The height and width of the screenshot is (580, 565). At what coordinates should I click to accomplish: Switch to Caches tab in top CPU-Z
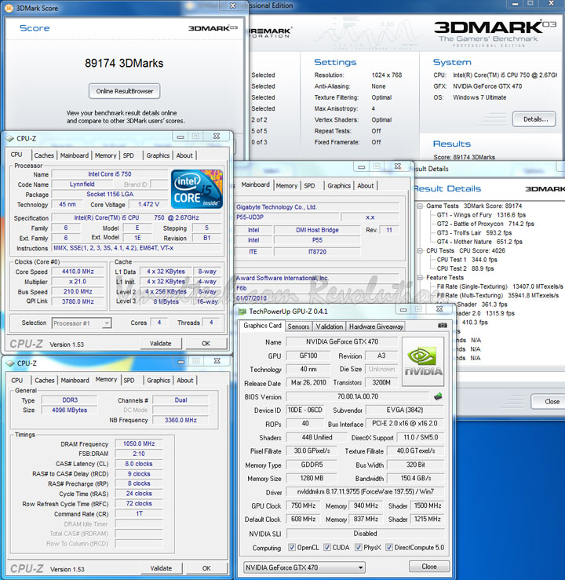point(44,155)
